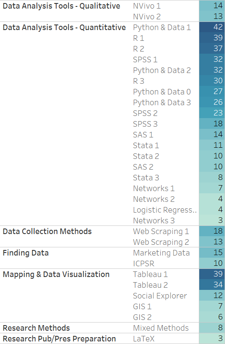The width and height of the screenshot is (225, 344).
Task: Select the Marketing Data cell showing 15
Action: point(212,253)
